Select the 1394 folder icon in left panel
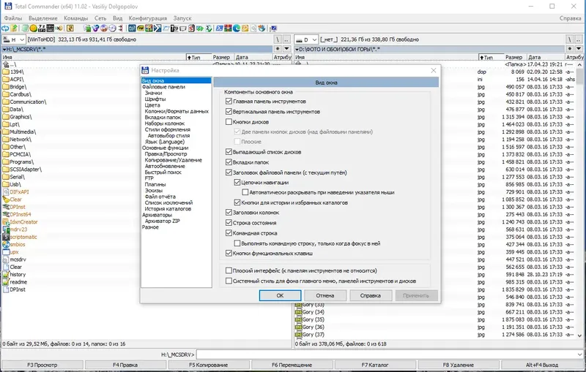This screenshot has height=372, width=586. tap(6, 72)
